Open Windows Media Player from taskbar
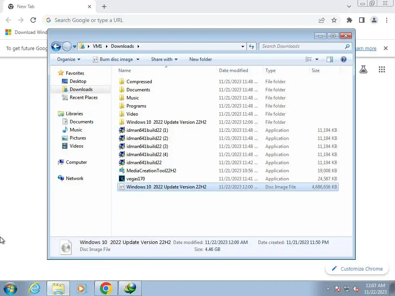This screenshot has height=296, width=395. click(x=81, y=288)
